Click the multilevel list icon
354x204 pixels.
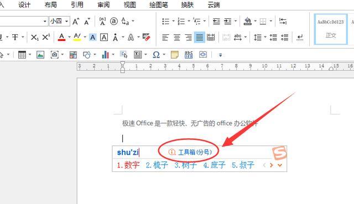[x=197, y=22]
